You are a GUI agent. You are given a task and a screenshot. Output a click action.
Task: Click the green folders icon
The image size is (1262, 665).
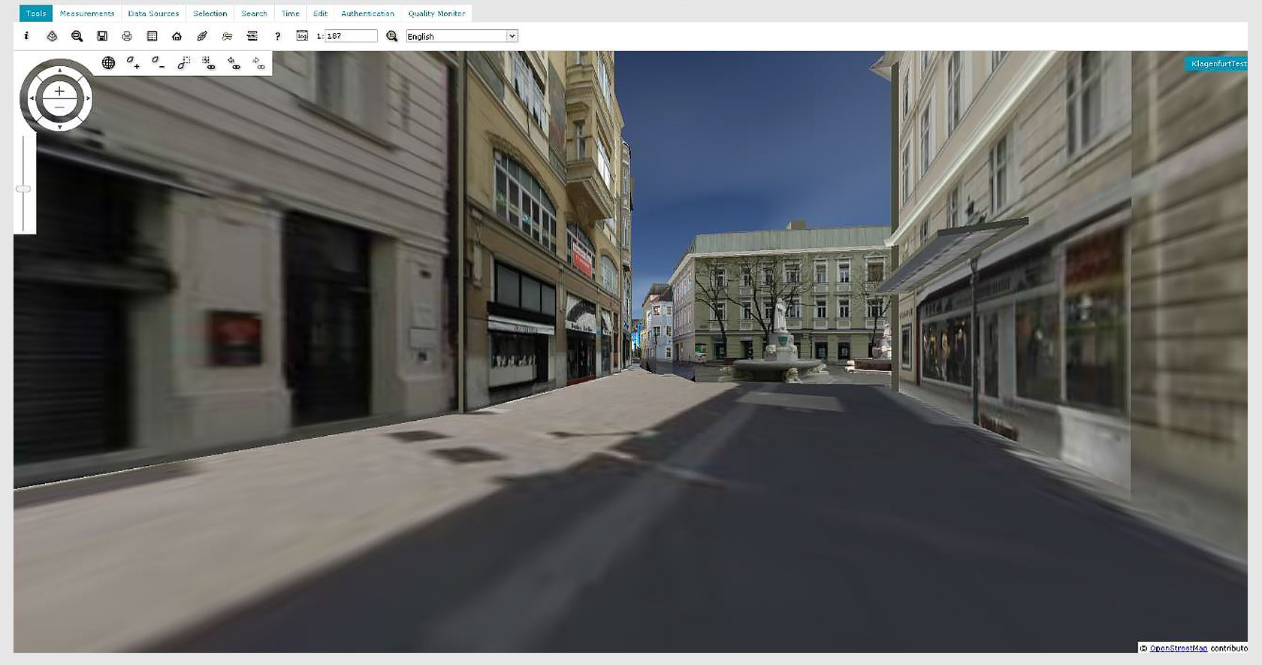(x=227, y=36)
